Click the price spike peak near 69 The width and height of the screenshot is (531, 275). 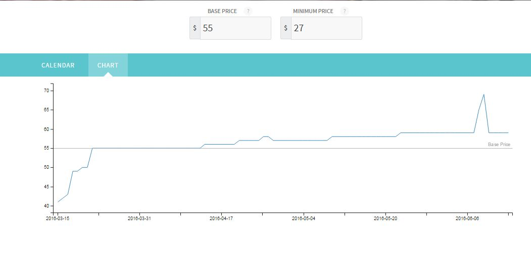[484, 95]
